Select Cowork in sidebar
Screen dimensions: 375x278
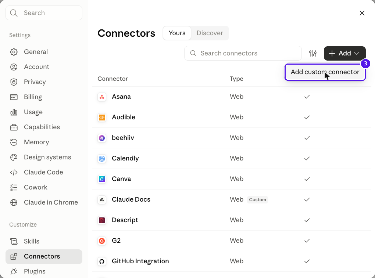(44, 187)
